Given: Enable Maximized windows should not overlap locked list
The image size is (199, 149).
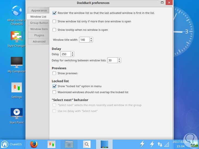Looking at the screenshot, I should (54, 92).
